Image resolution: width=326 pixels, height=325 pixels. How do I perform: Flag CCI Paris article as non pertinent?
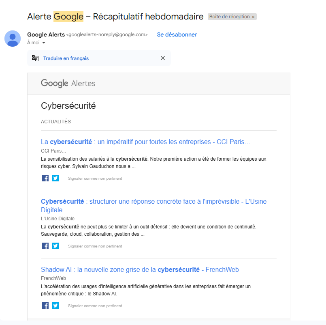(95, 179)
